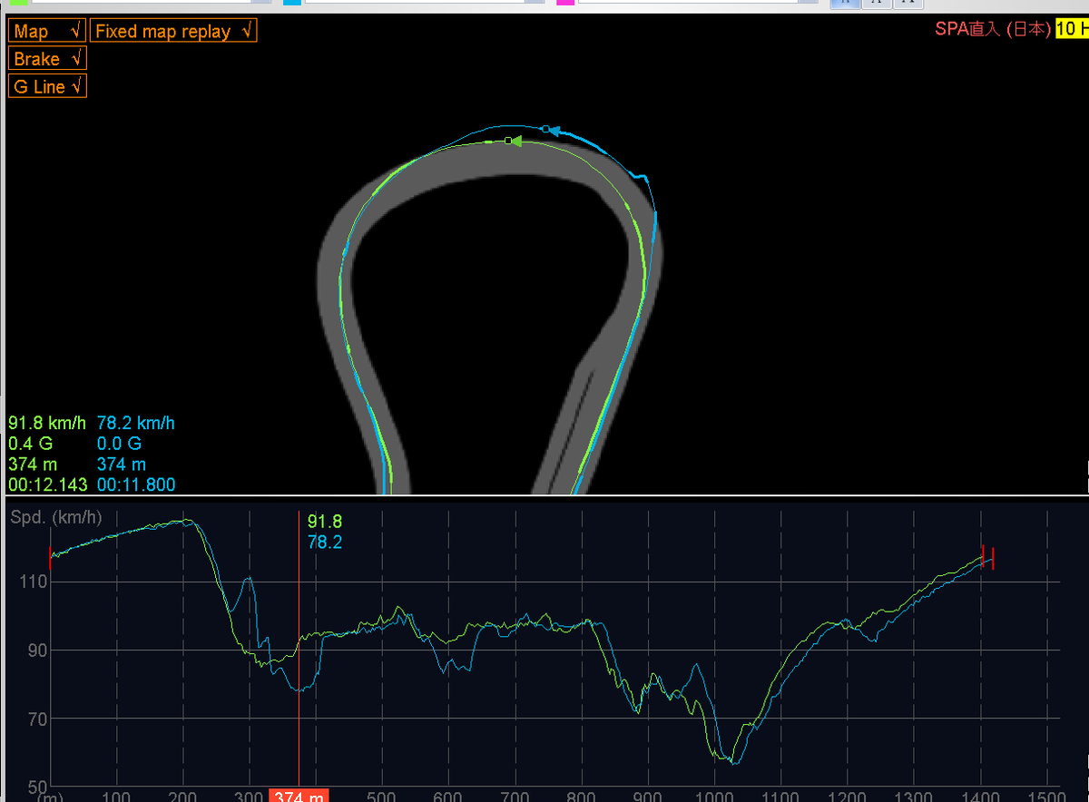Click the blue 0.0 G readout
The width and height of the screenshot is (1089, 802).
(119, 444)
